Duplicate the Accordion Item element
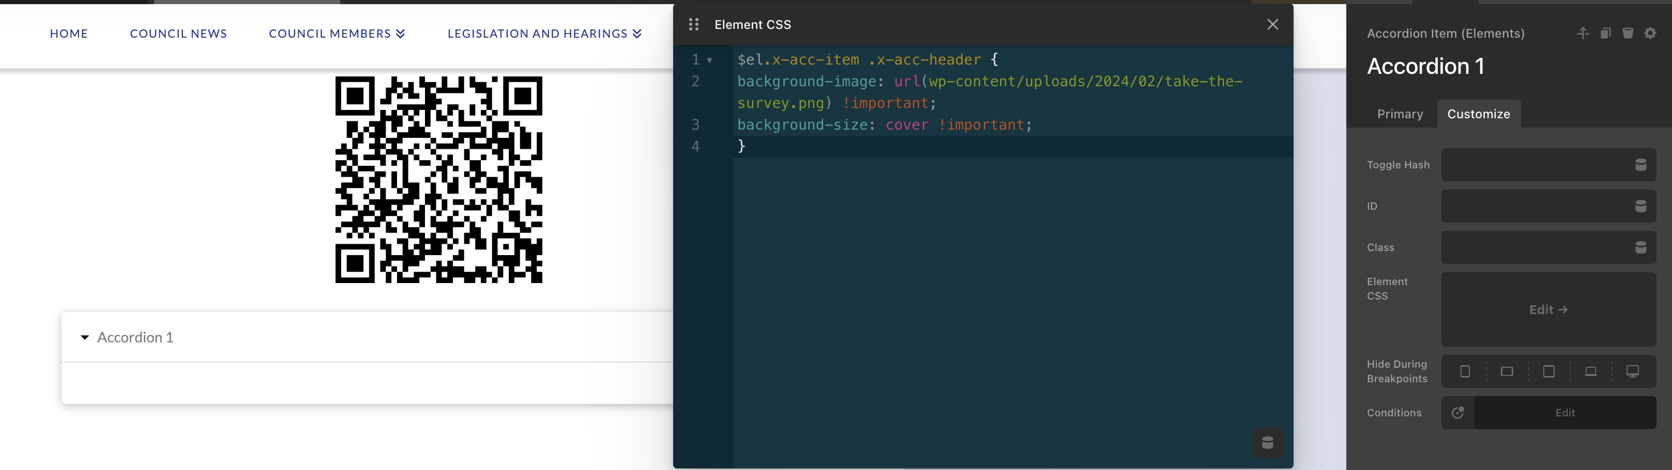Image resolution: width=1672 pixels, height=470 pixels. 1605,33
